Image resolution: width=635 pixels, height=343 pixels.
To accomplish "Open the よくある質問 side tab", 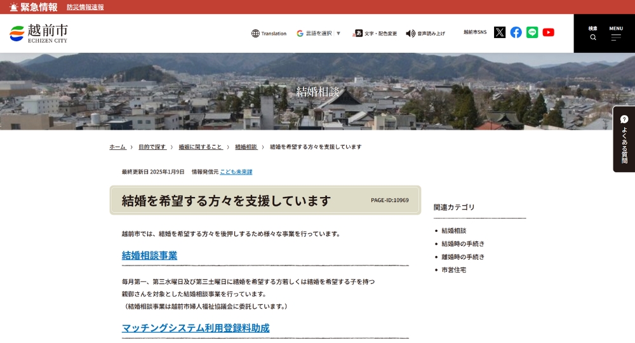I will 624,139.
